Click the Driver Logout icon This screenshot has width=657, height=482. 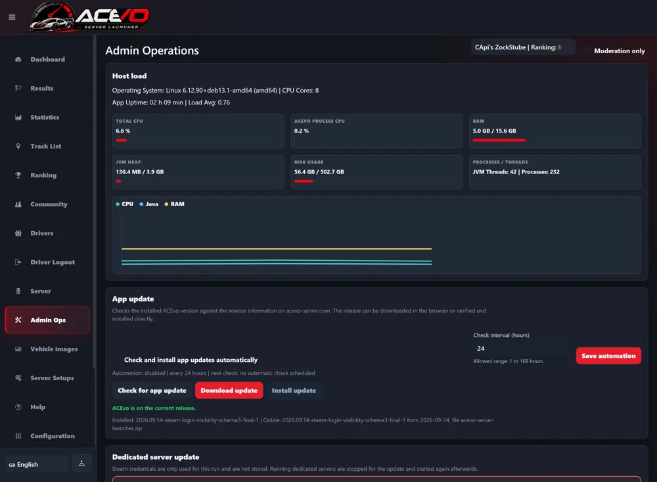(18, 262)
